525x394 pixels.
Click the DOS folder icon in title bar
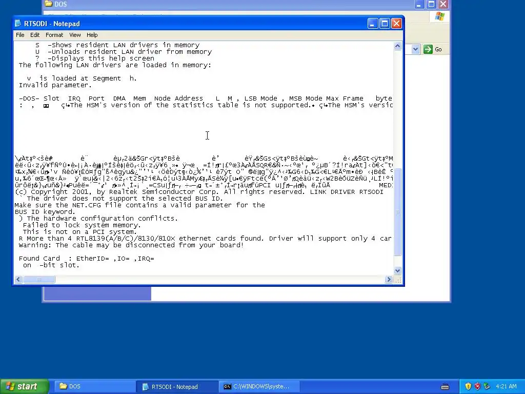tap(49, 4)
